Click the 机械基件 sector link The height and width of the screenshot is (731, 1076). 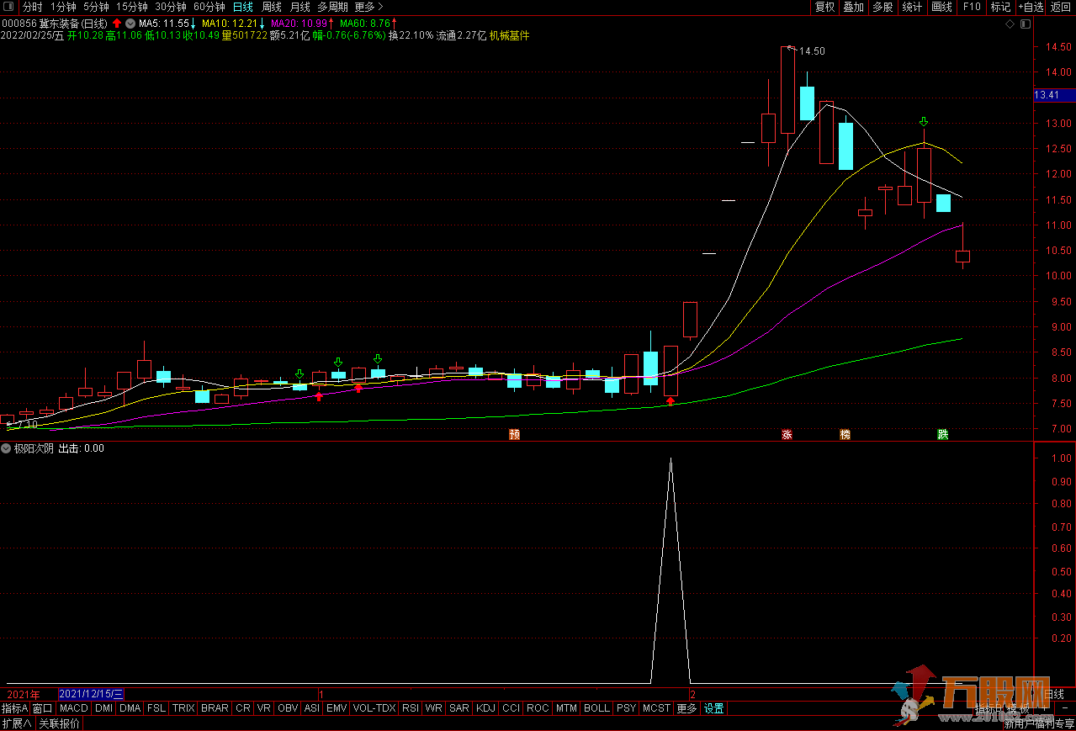tap(509, 36)
